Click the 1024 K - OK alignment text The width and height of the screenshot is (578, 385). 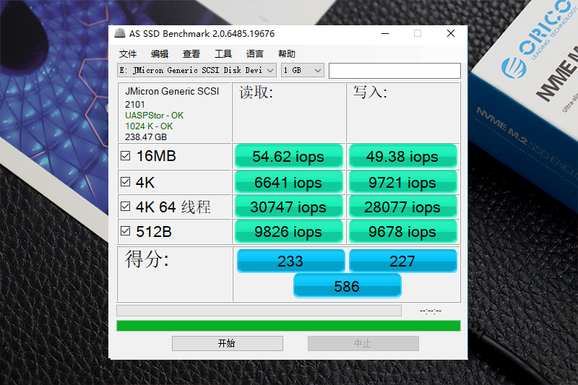tap(149, 126)
